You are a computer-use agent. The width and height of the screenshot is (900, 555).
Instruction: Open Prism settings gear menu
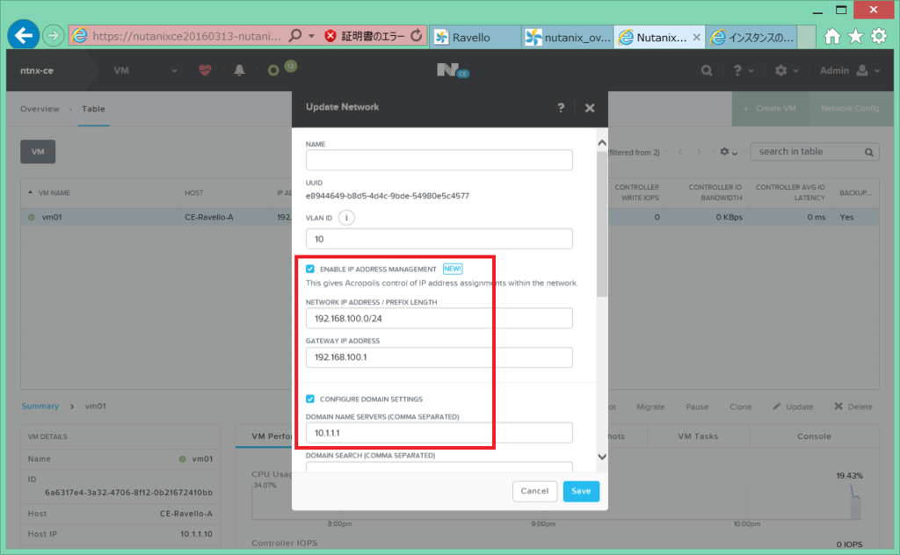coord(787,70)
